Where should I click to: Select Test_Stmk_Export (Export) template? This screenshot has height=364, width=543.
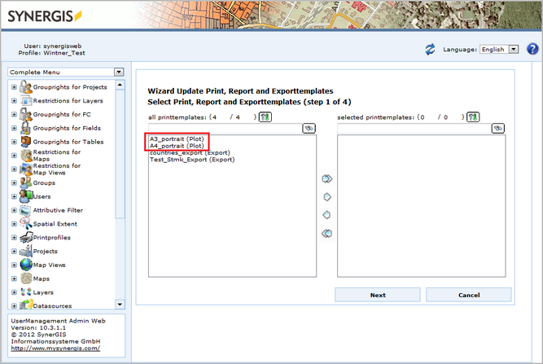point(192,160)
